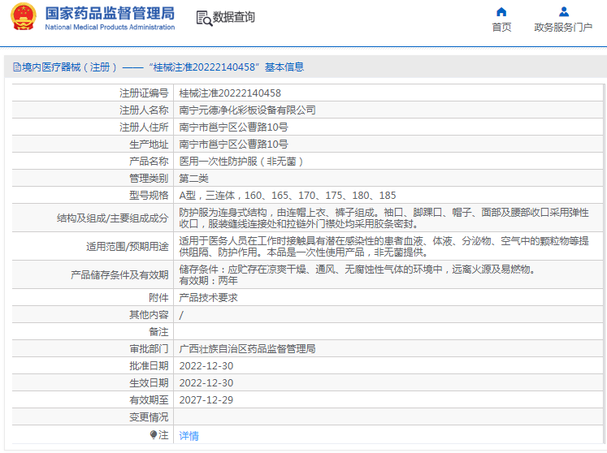Click the 产品名称 label
The height and width of the screenshot is (453, 607).
pyautogui.click(x=149, y=162)
